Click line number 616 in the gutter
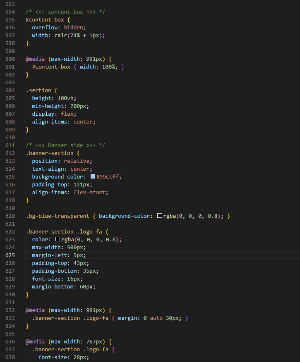The height and width of the screenshot is (362, 300). pyautogui.click(x=10, y=185)
